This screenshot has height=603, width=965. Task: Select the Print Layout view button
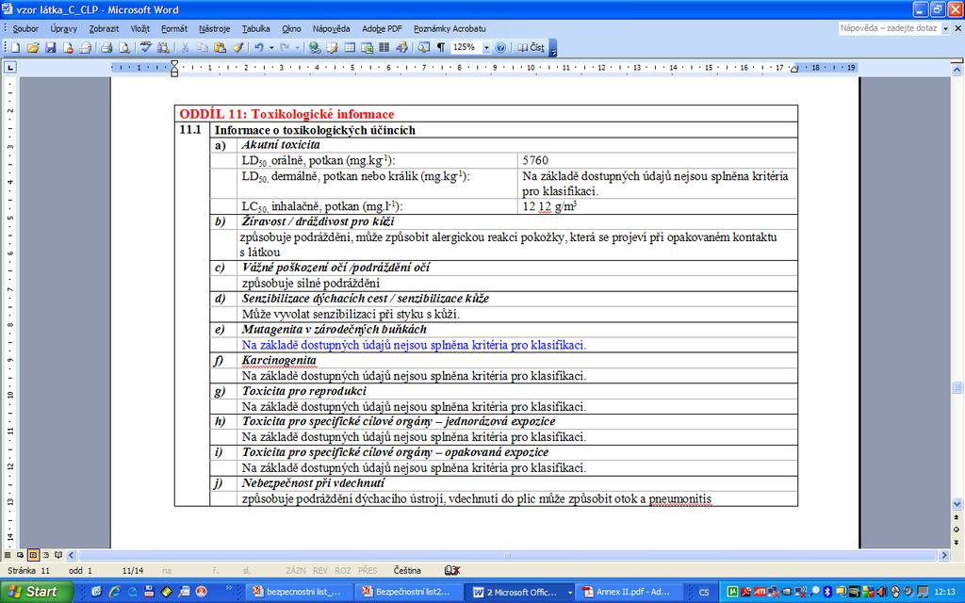coord(33,554)
